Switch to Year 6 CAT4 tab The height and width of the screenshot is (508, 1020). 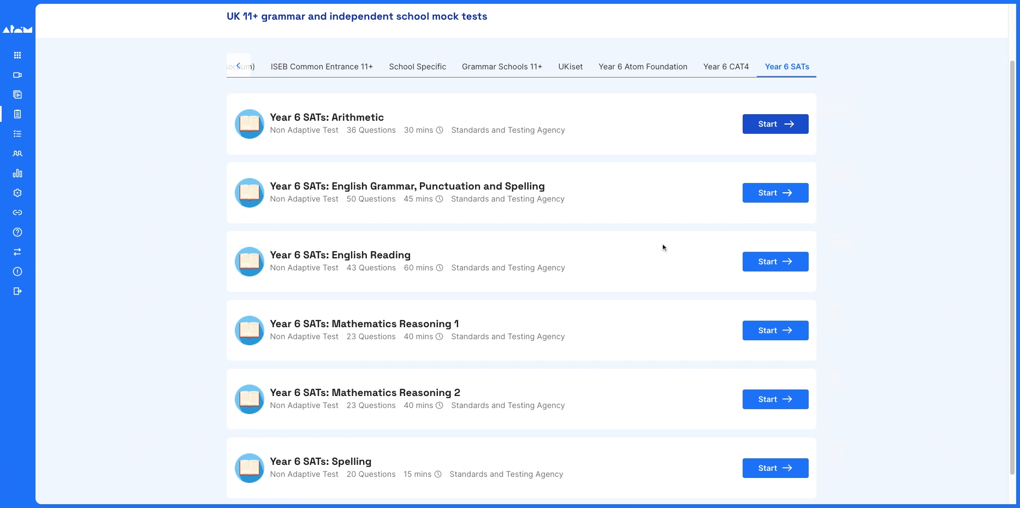726,67
